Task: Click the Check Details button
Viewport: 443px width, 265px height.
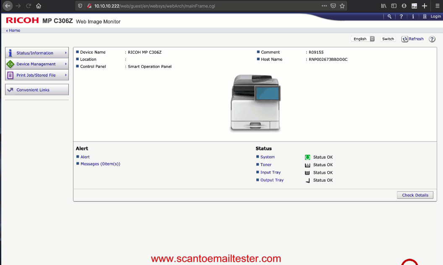Action: [x=415, y=195]
